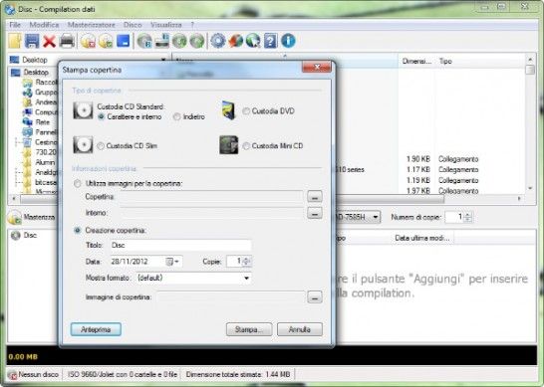Click the Disc compilation icon in the lower pane

click(x=16, y=235)
